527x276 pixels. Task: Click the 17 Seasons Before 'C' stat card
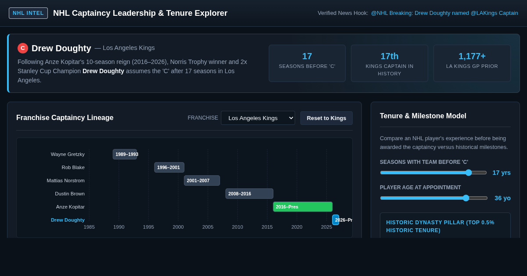coord(307,63)
